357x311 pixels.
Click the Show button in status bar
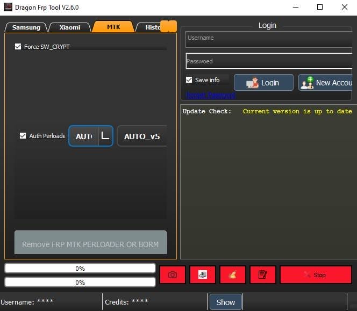pos(226,302)
